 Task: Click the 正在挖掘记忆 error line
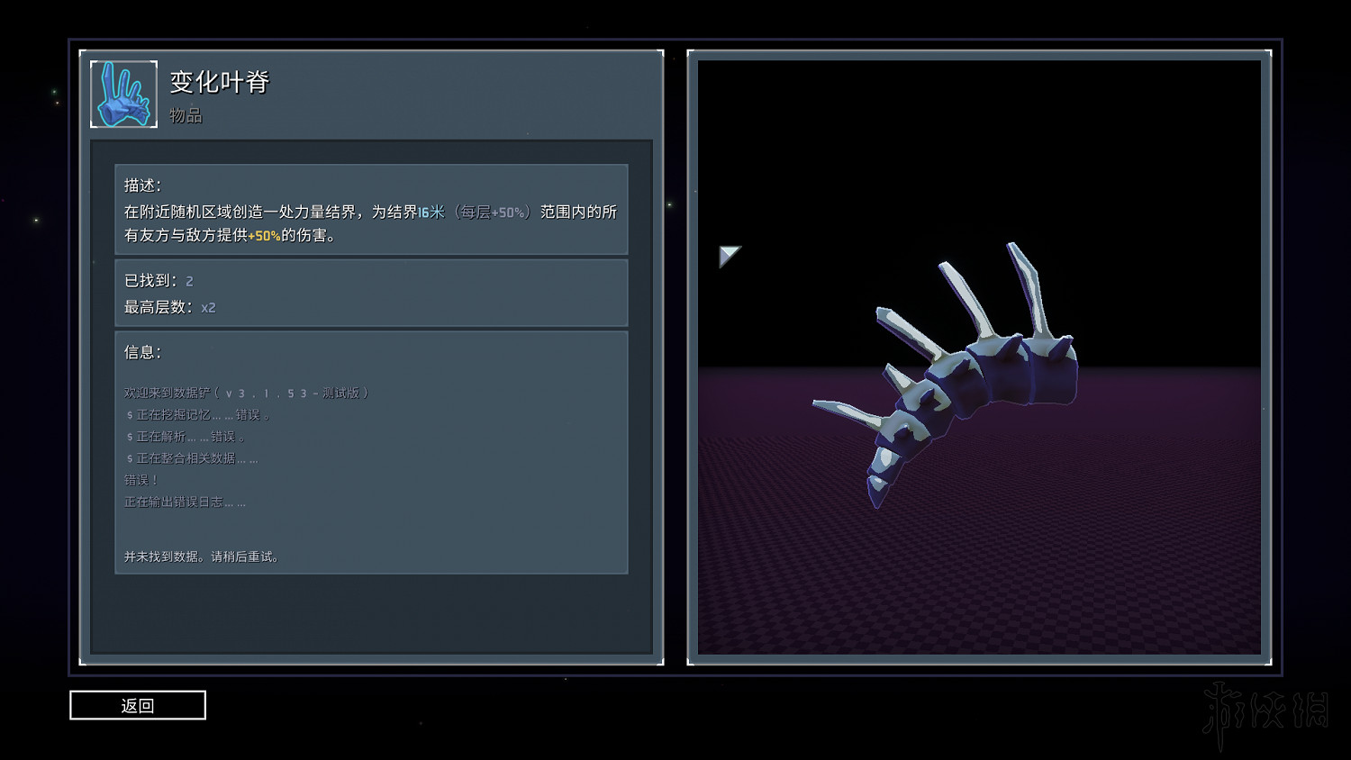pyautogui.click(x=198, y=415)
